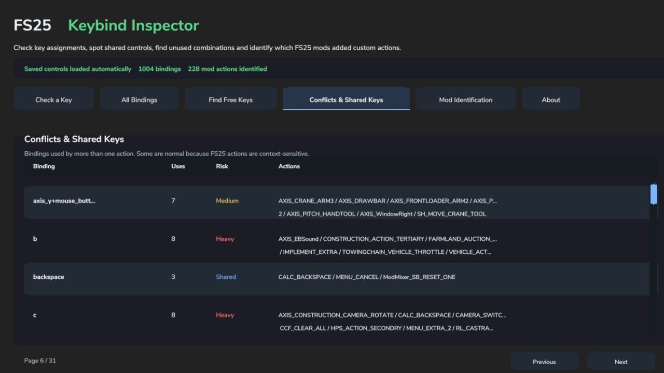Select the backspace binding cell
The width and height of the screenshot is (664, 373).
[49, 277]
